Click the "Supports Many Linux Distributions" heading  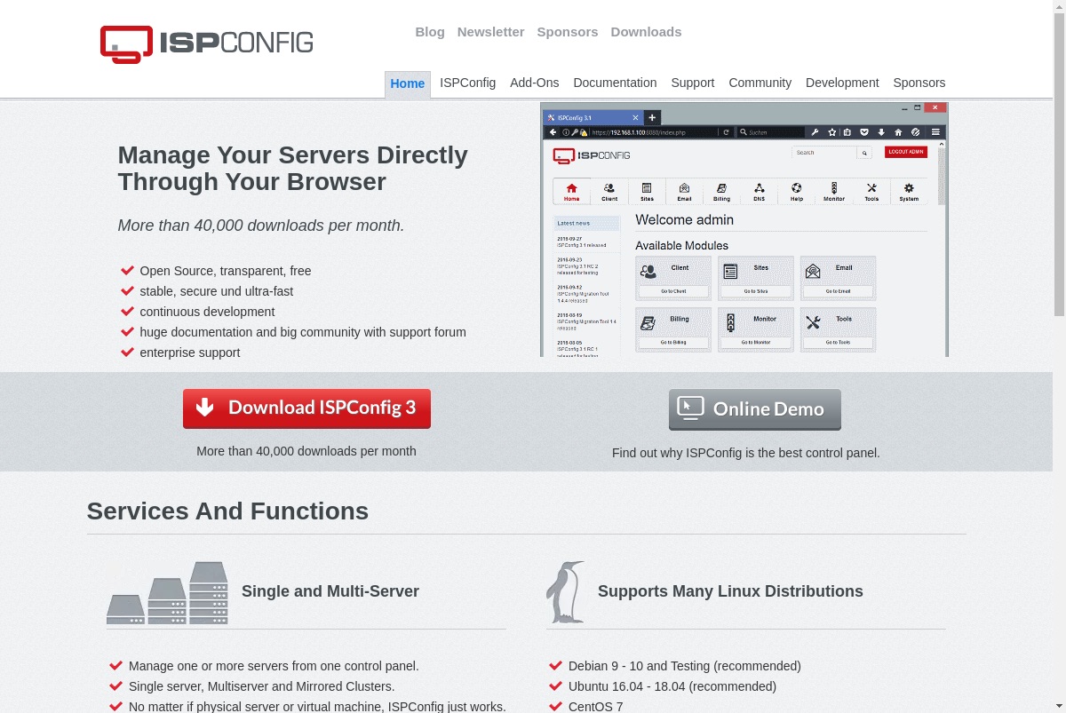tap(730, 591)
